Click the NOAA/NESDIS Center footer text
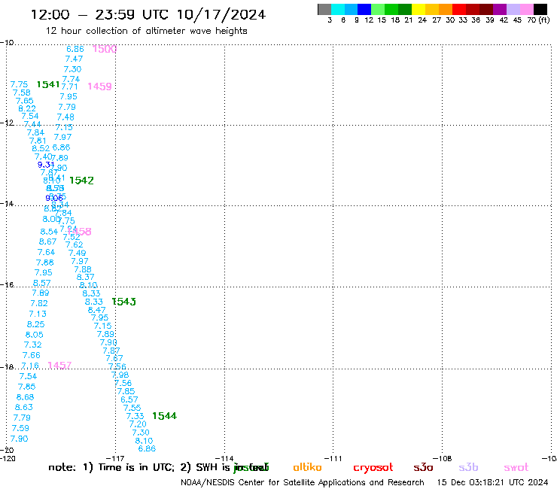557x489 pixels. click(x=303, y=483)
